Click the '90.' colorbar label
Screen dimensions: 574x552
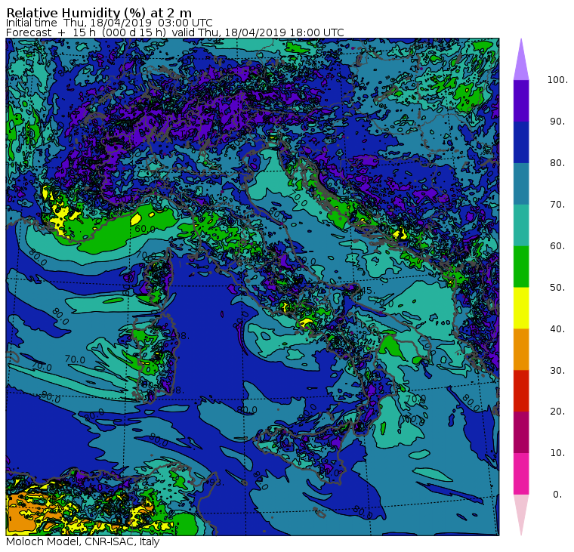pyautogui.click(x=557, y=121)
